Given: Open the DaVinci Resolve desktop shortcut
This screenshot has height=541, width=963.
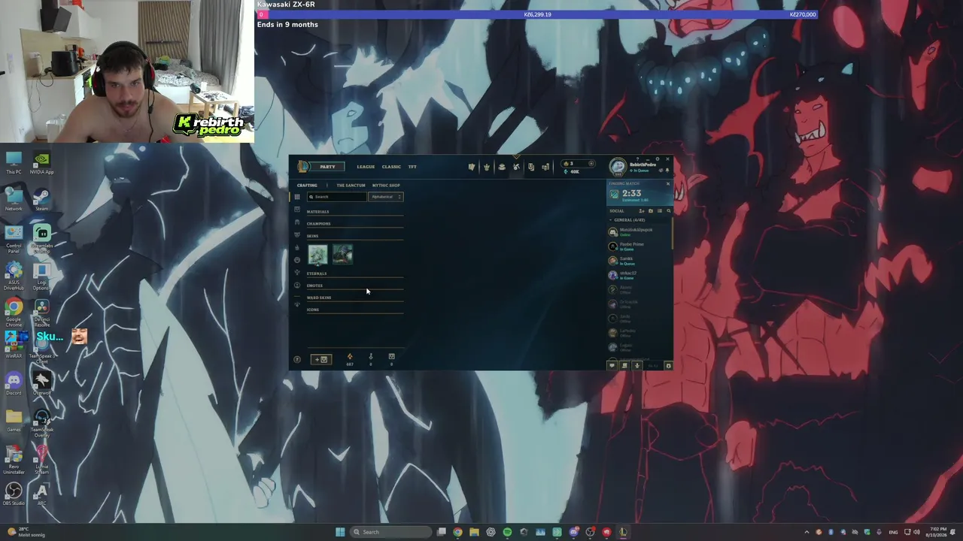Looking at the screenshot, I should pyautogui.click(x=41, y=310).
